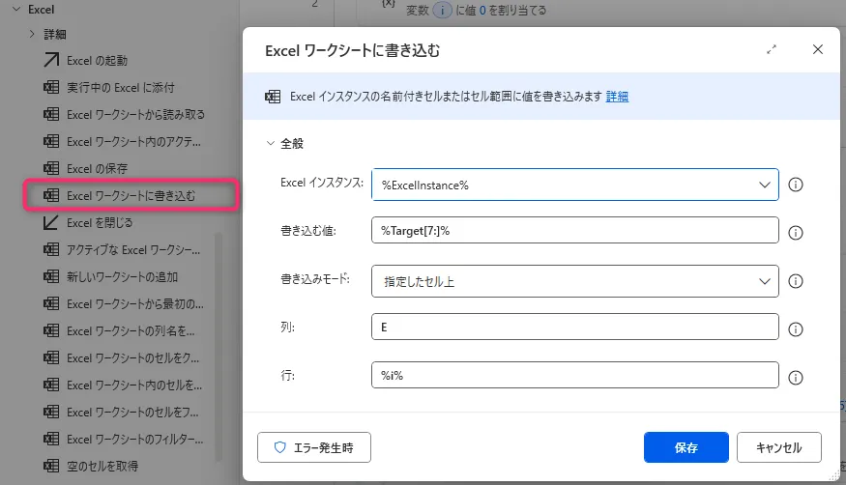Viewport: 846px width, 485px height.
Task: Open the 書き込みモード dropdown
Action: point(574,281)
